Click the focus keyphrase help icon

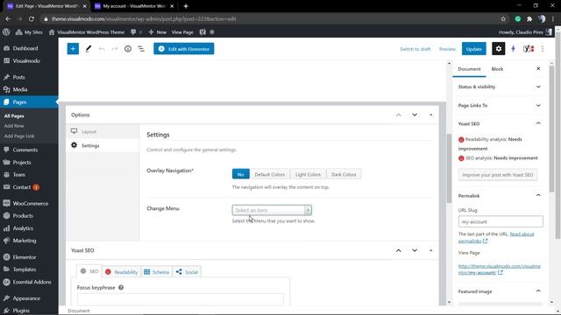click(x=121, y=288)
